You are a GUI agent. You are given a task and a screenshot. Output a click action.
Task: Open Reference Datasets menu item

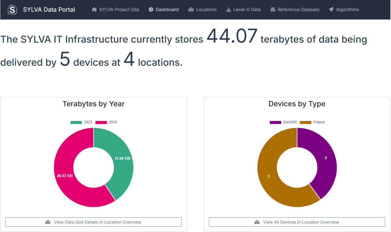pos(295,10)
